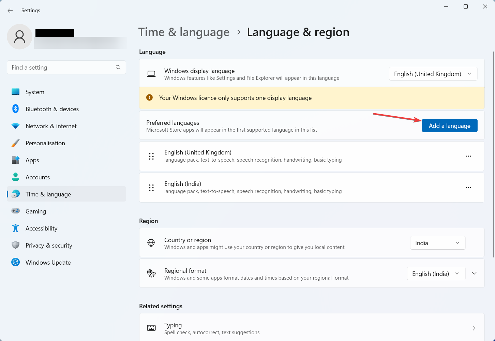Viewport: 495px width, 341px height.
Task: Click drag handle for English (India)
Action: (x=151, y=188)
